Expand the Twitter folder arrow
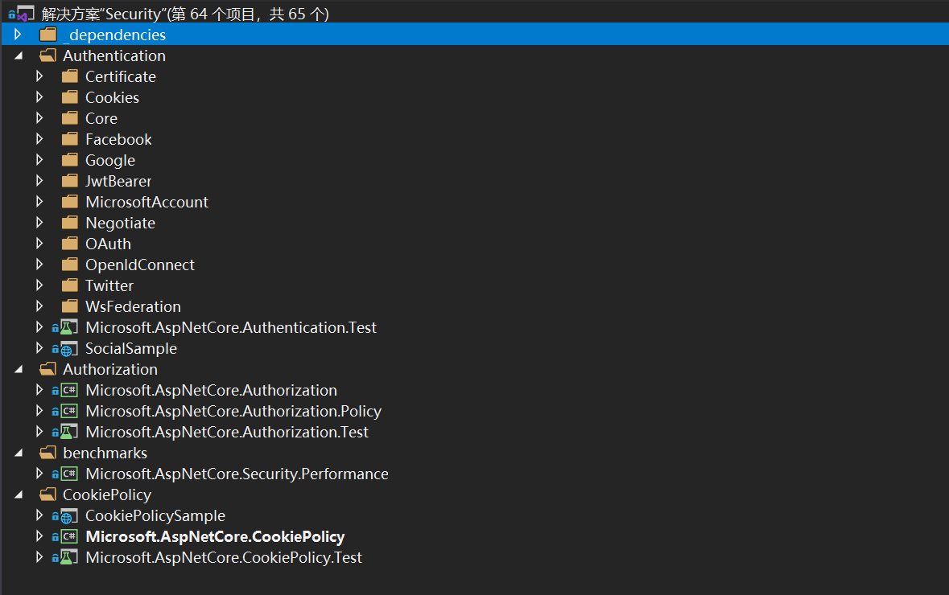The height and width of the screenshot is (595, 949). click(x=39, y=285)
